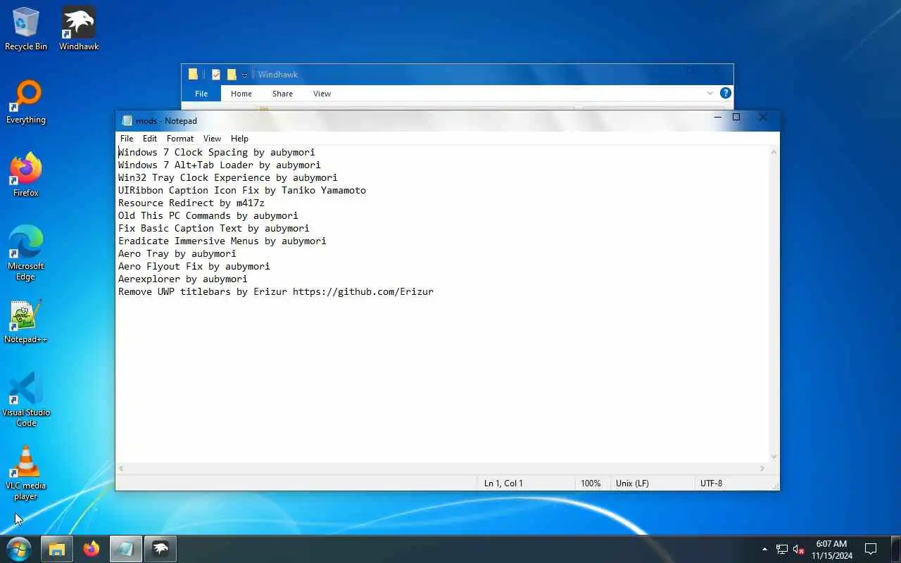Click the 'Fix Basic Caption Text' line
The image size is (901, 563).
pos(214,228)
